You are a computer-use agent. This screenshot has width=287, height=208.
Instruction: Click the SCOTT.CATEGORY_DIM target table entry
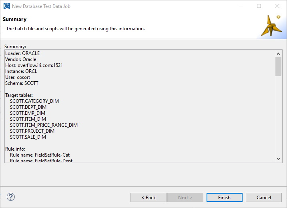click(34, 101)
